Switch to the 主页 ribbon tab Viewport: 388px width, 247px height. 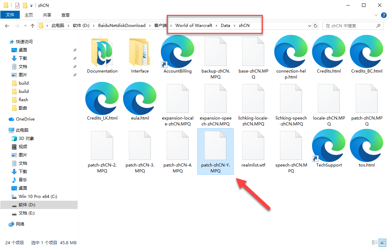(x=29, y=15)
